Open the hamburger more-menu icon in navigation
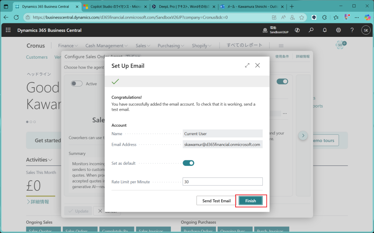The width and height of the screenshot is (374, 233). 281,46
